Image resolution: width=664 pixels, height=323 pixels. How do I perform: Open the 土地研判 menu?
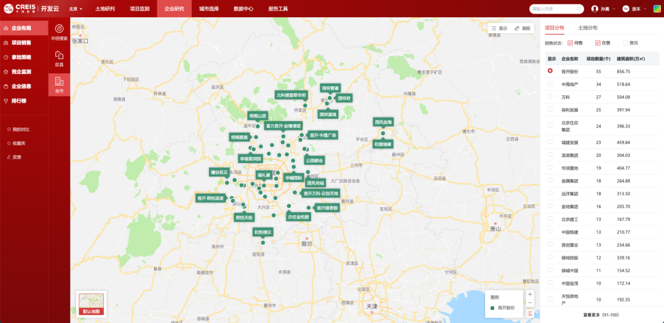pyautogui.click(x=105, y=9)
